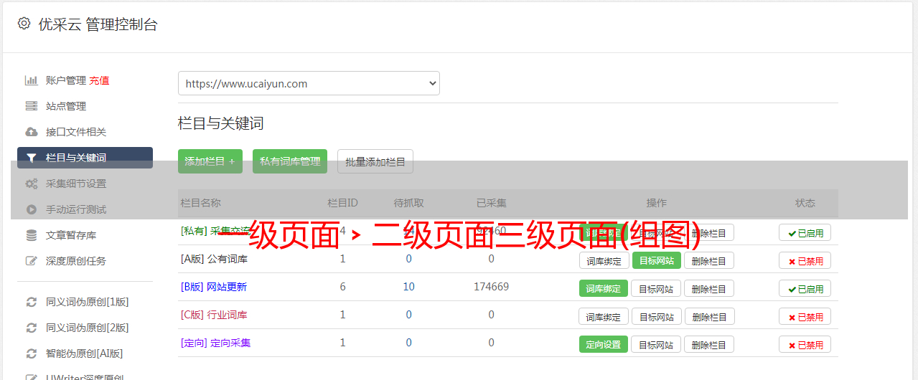Open the 同义词伪原创[1版] menu item
The image size is (918, 380).
click(x=88, y=302)
